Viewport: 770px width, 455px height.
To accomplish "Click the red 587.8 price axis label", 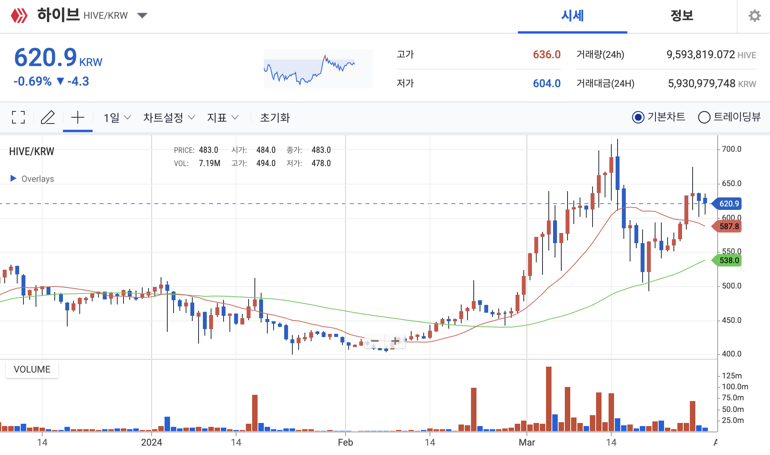I will coord(729,226).
